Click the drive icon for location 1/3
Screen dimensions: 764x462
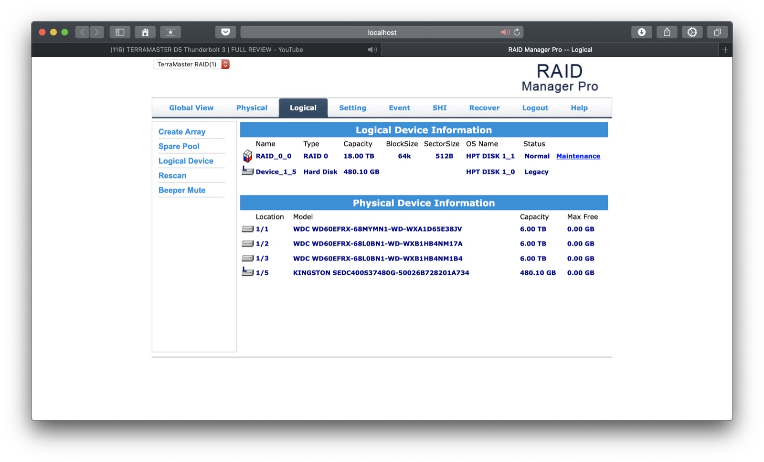coord(247,258)
